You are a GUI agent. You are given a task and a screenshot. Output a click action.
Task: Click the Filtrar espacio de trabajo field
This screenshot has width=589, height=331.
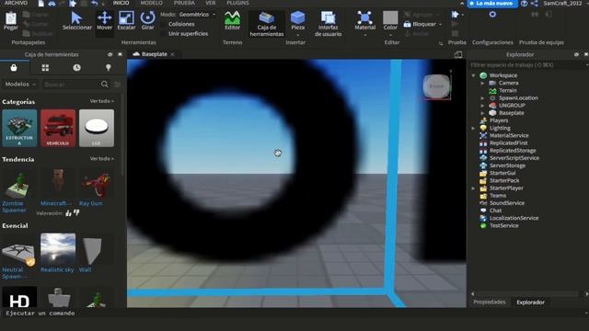[527, 65]
